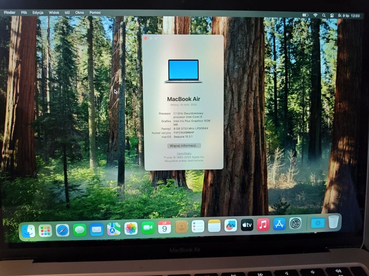Open Photos app in the Dock
This screenshot has height=276, width=369.
(x=131, y=228)
